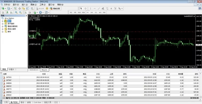The width and height of the screenshot is (202, 104).
Task: Open the 交易 terminal tab
Action: [x=6, y=102]
